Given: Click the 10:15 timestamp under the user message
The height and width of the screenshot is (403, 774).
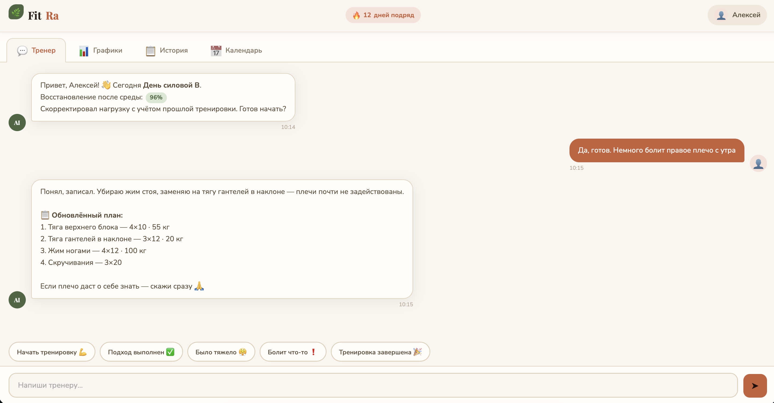Looking at the screenshot, I should 576,168.
